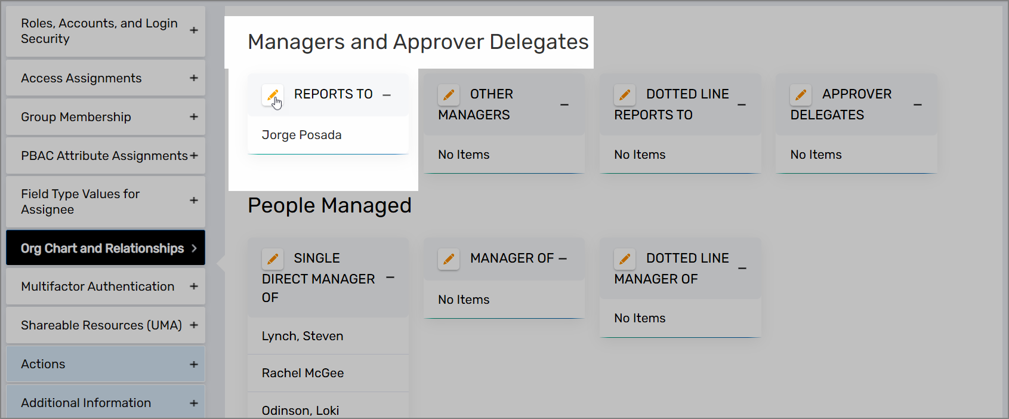Click the Manager Of pencil icon
Screen dimensions: 1009x419
449,259
